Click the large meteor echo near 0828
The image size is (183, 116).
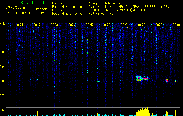(x=143, y=78)
